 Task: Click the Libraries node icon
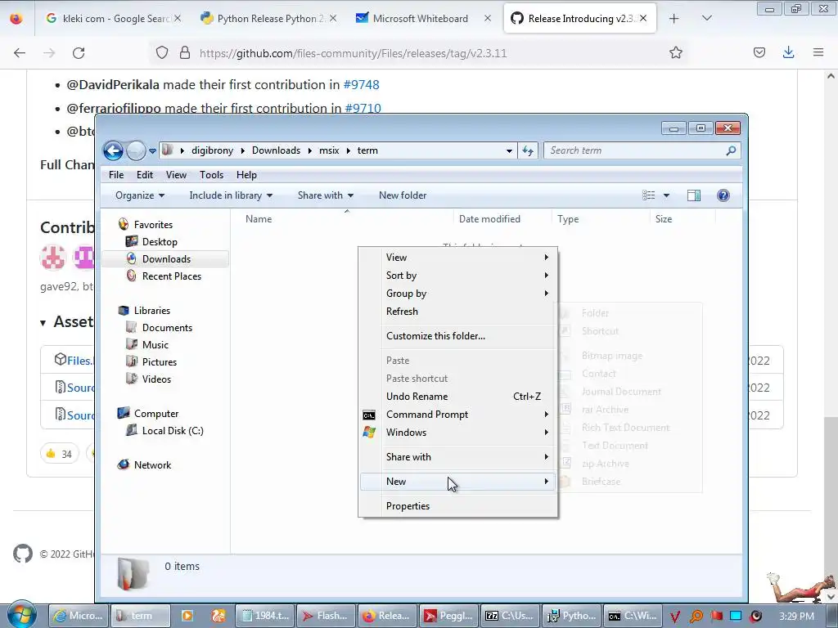click(124, 310)
